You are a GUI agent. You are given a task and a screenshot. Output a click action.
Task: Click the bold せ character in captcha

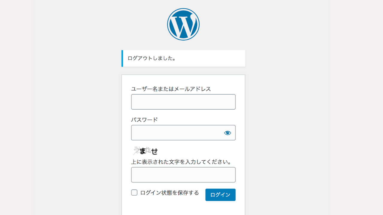(x=154, y=151)
